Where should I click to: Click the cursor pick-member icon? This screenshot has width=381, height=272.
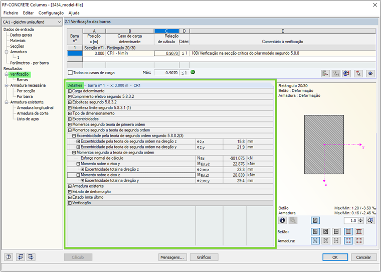click(358, 73)
